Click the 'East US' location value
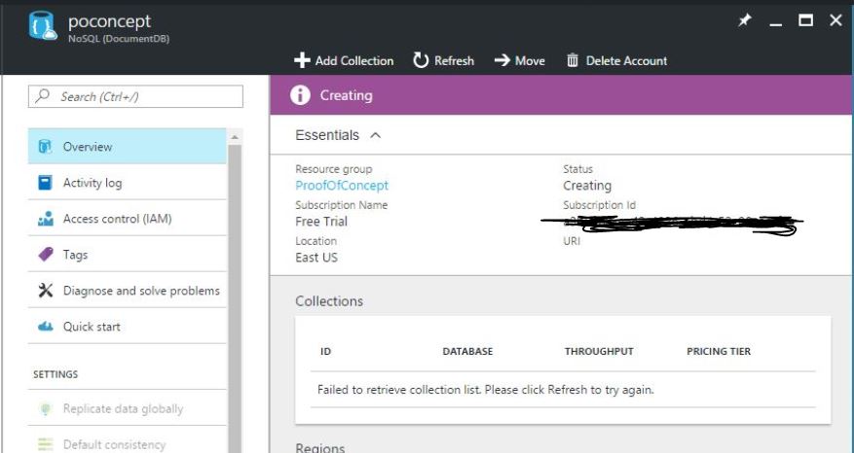Screen dimensions: 854x453 point(316,258)
